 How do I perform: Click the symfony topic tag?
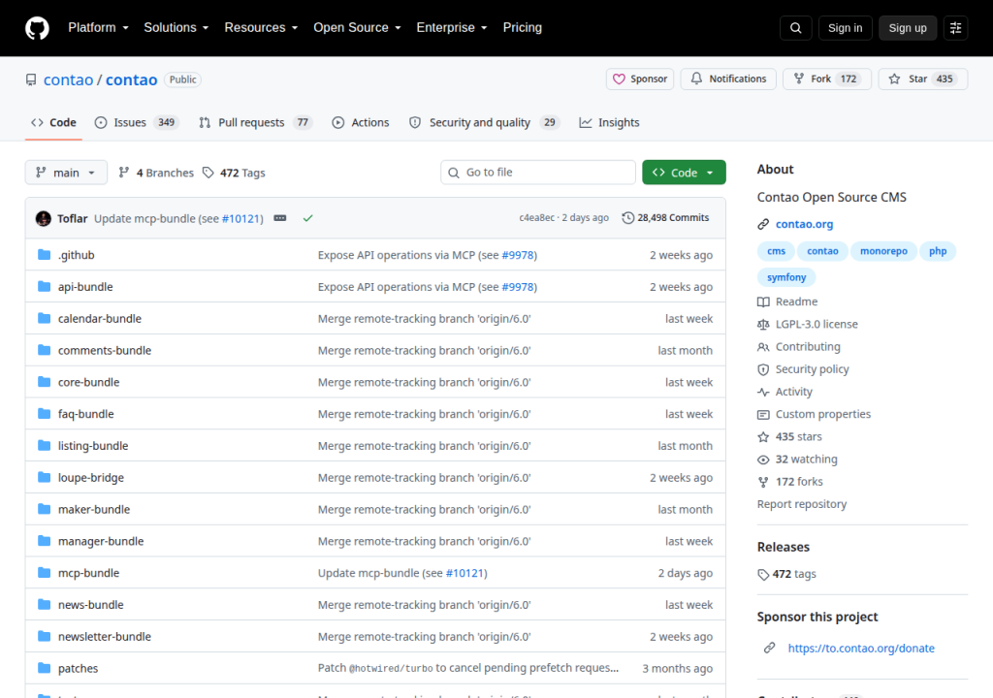point(786,277)
